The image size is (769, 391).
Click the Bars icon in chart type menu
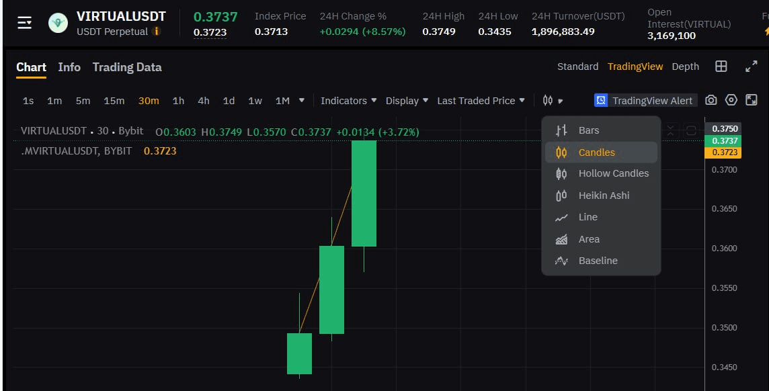[x=561, y=130]
